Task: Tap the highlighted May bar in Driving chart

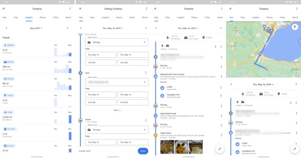Action: coord(70,71)
